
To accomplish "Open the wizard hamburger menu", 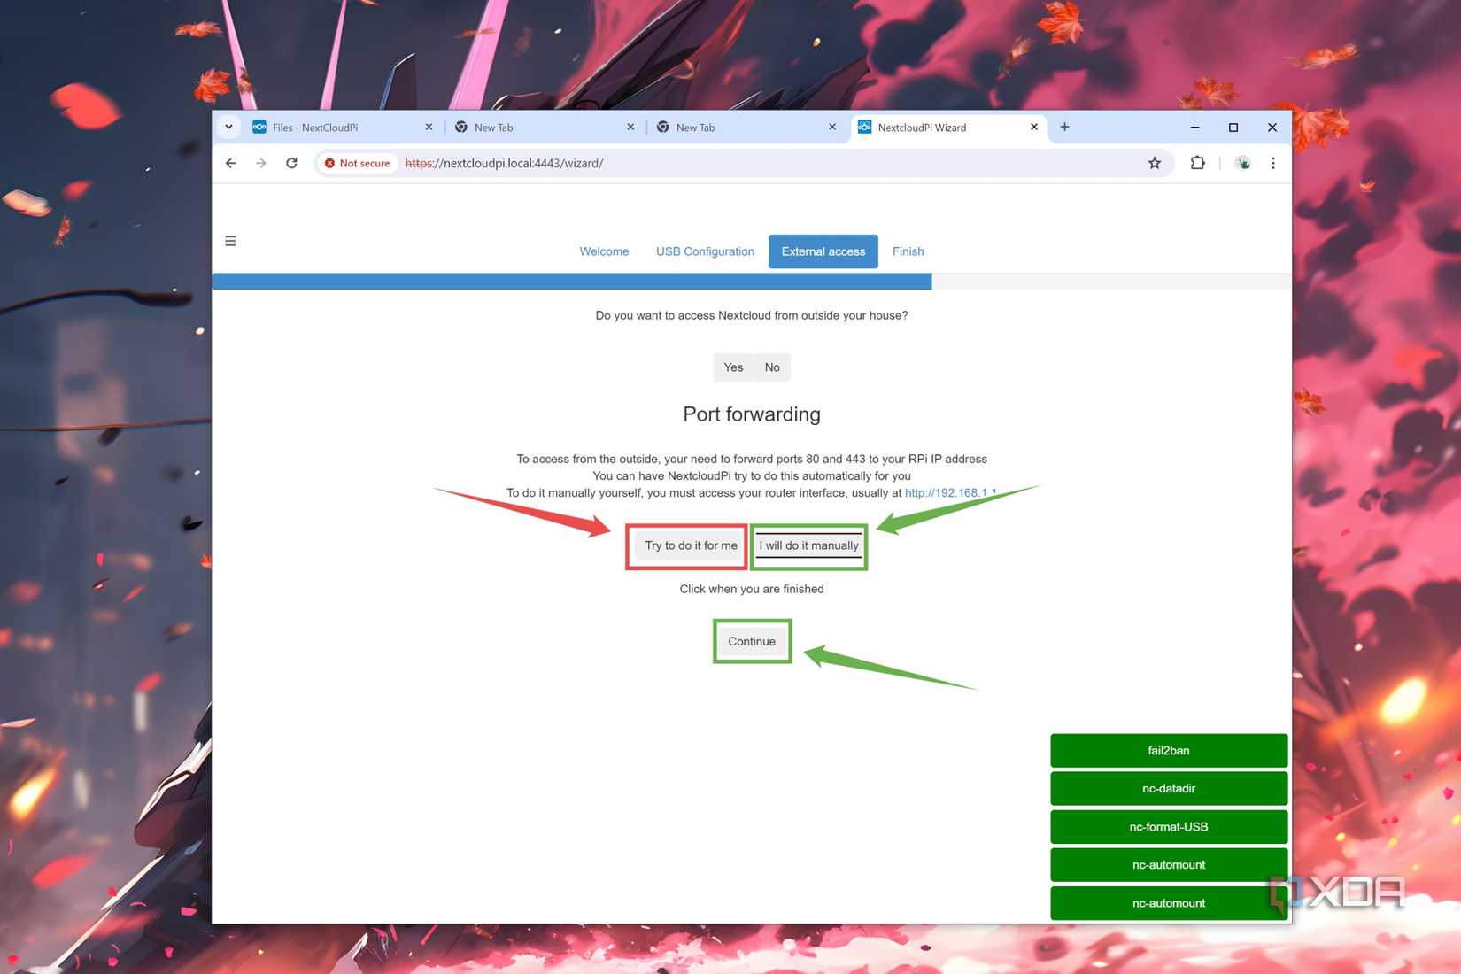I will 230,241.
